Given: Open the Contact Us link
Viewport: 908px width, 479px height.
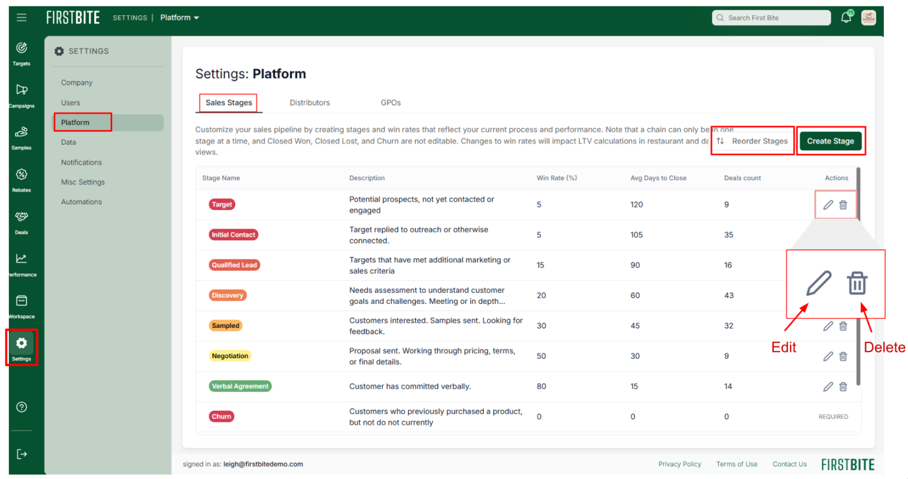Looking at the screenshot, I should pos(790,464).
